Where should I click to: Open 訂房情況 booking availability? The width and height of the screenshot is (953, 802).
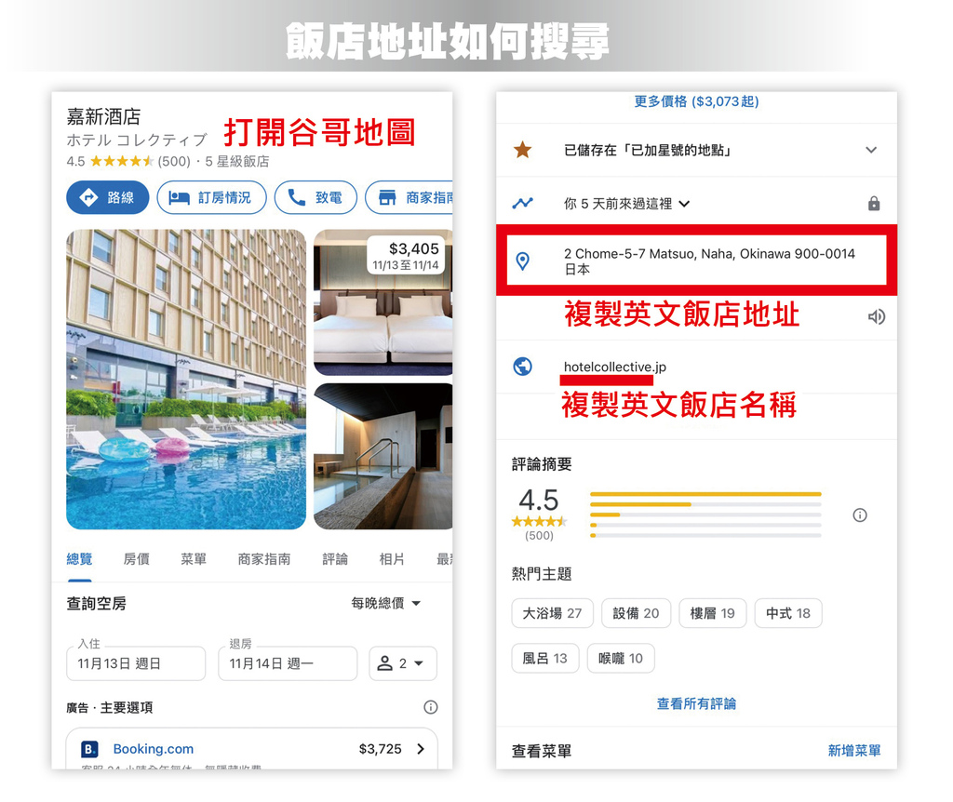point(211,197)
